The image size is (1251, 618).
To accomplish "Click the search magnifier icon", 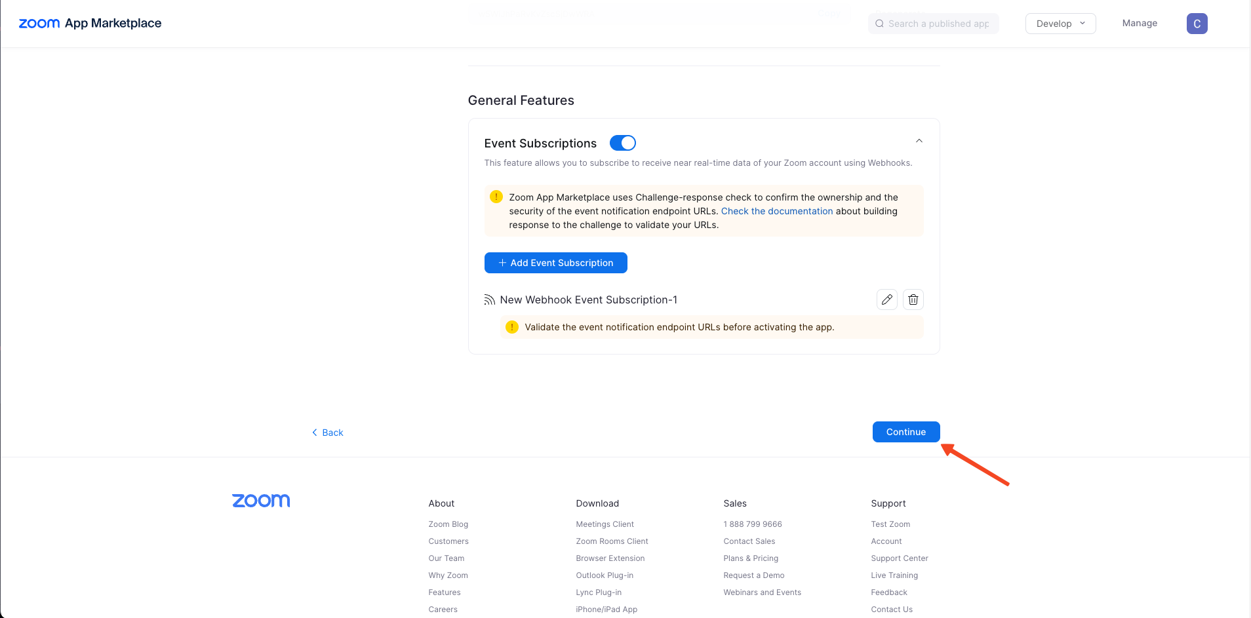I will click(x=879, y=24).
